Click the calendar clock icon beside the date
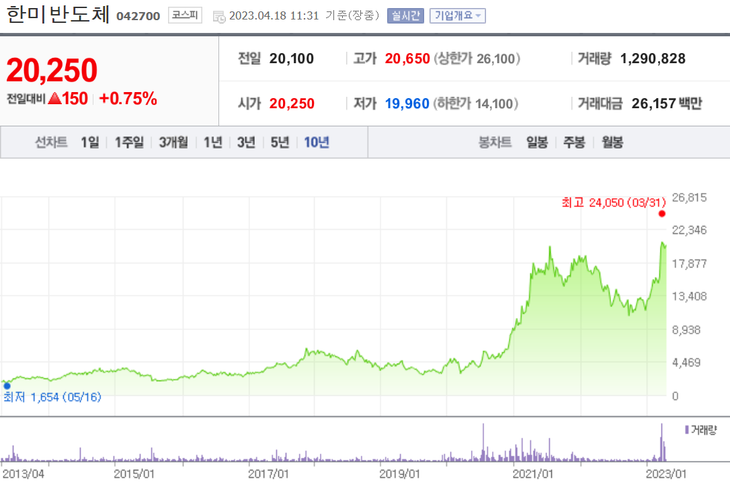This screenshot has height=490, width=730. (219, 17)
